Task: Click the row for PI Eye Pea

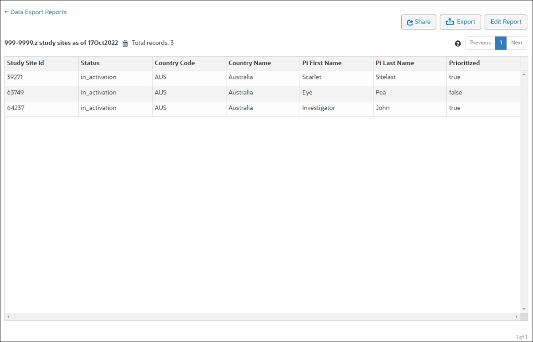Action: (177, 92)
